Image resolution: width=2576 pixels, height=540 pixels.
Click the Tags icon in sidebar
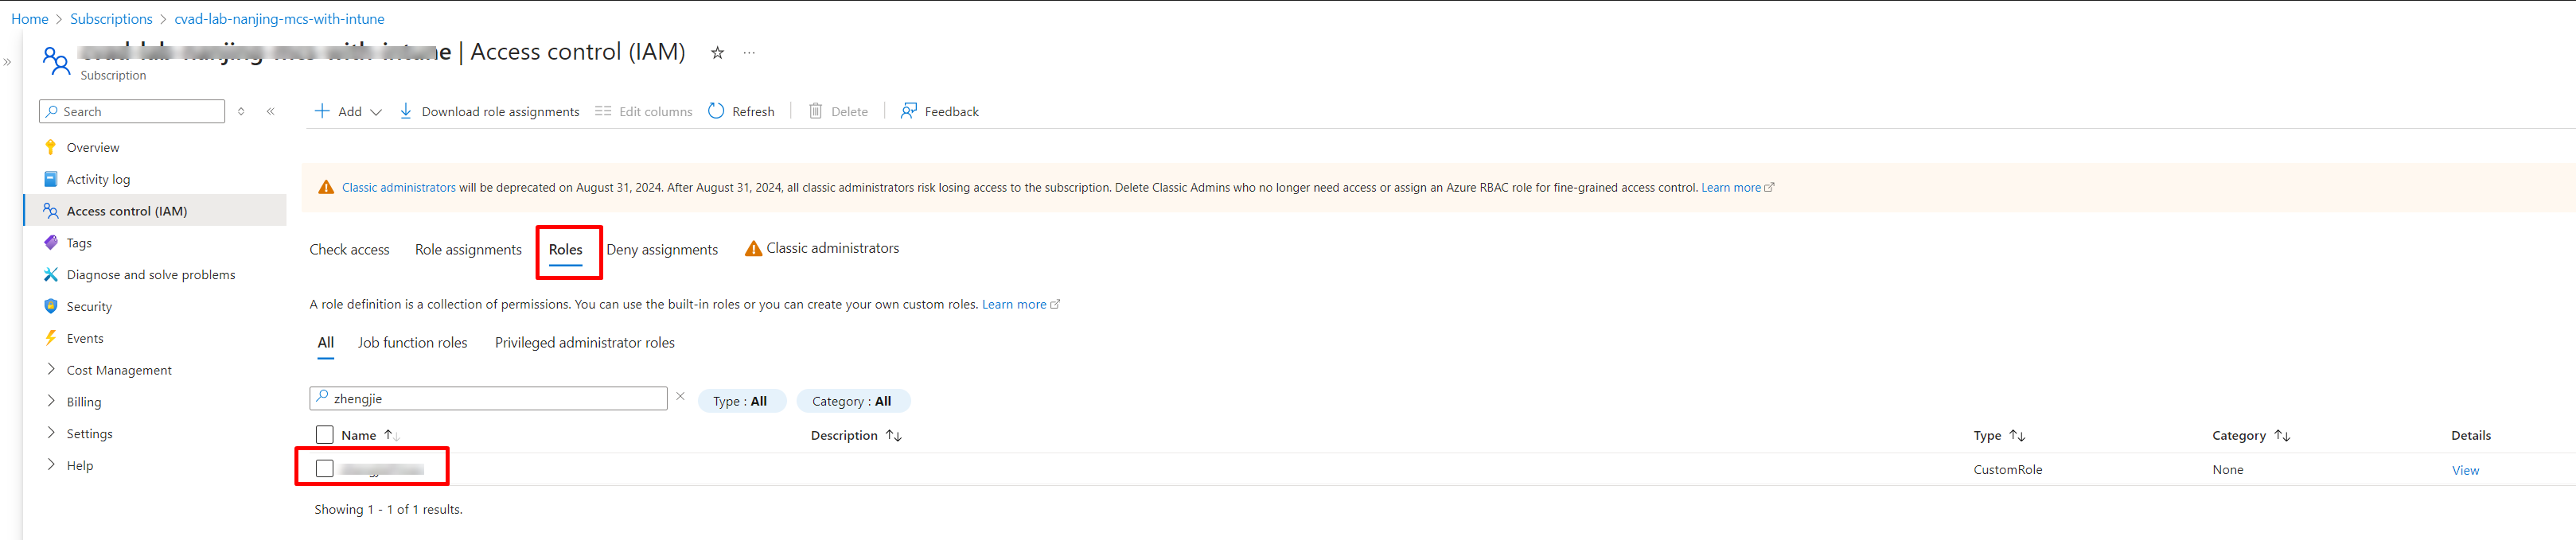click(x=51, y=243)
